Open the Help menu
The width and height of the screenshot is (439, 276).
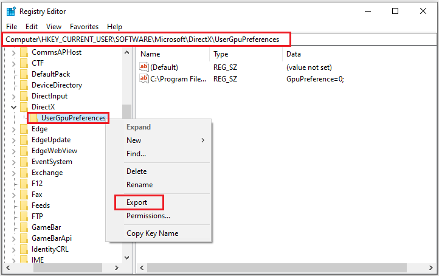[x=114, y=27]
